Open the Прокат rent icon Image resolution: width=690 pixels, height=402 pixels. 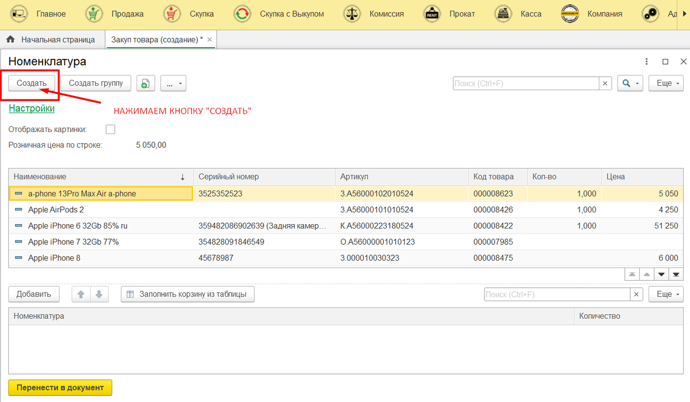[x=432, y=14]
